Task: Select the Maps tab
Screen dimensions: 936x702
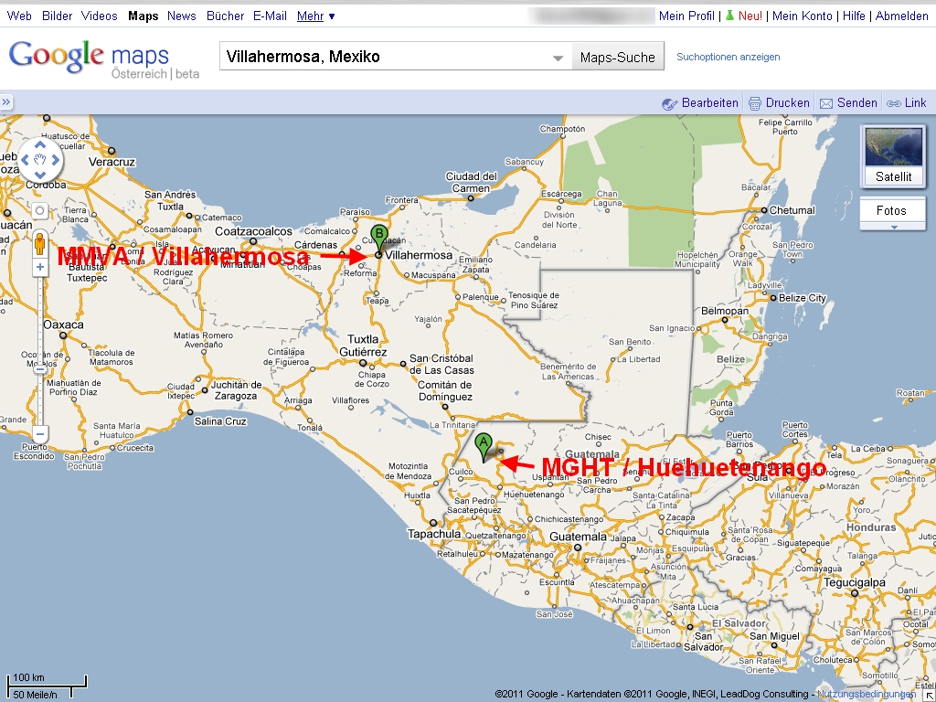Action: [x=144, y=16]
